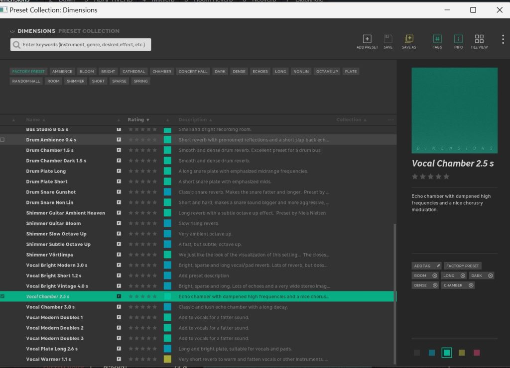This screenshot has width=510, height=368.
Task: Toggle the Info panel icon
Action: point(458,39)
